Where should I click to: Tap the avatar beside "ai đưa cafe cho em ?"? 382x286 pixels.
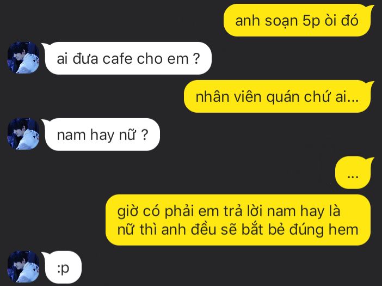tap(23, 58)
